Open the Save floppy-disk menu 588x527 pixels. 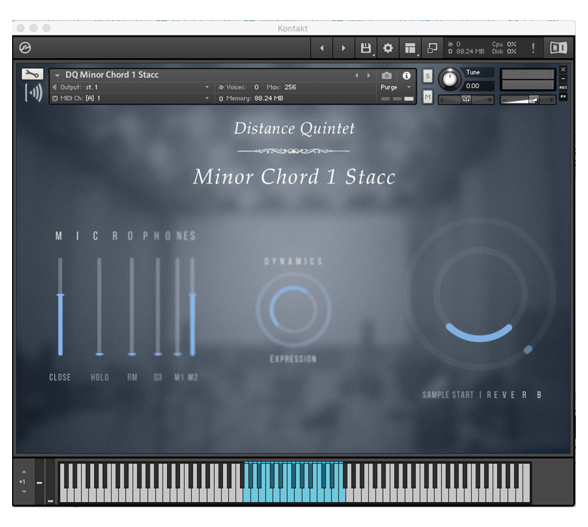point(366,48)
